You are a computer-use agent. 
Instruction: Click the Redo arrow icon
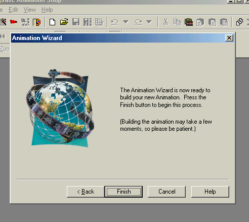click(x=138, y=22)
